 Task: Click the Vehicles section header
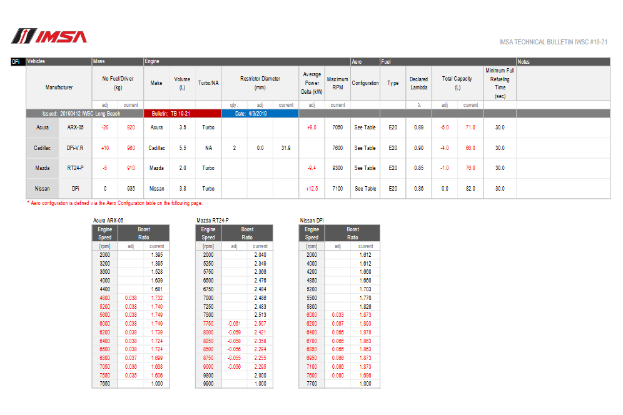(x=58, y=62)
